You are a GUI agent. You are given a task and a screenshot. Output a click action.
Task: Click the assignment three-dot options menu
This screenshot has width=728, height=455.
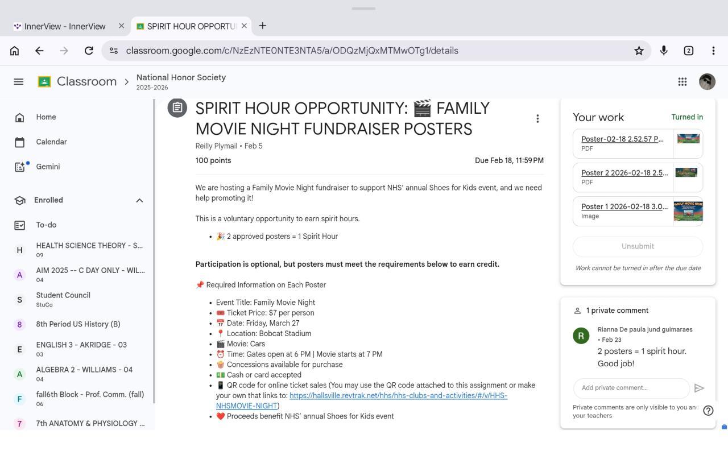537,118
